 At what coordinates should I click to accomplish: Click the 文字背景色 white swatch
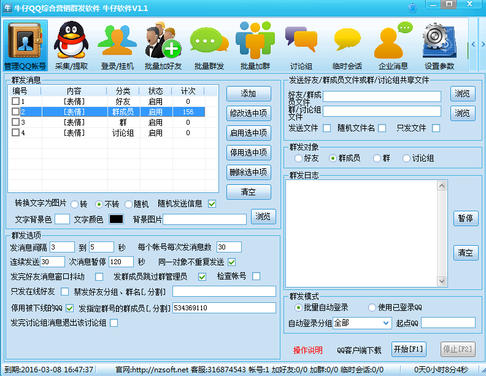click(63, 219)
